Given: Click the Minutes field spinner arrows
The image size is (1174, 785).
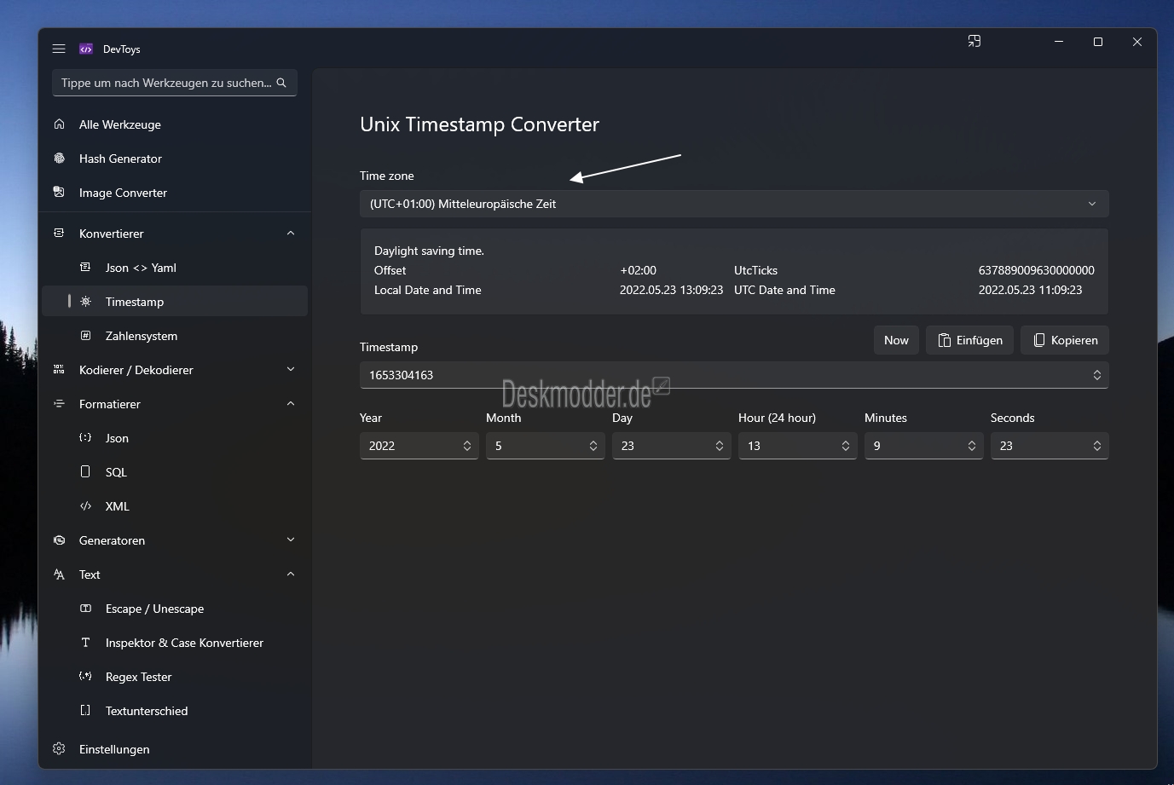Looking at the screenshot, I should (x=972, y=446).
